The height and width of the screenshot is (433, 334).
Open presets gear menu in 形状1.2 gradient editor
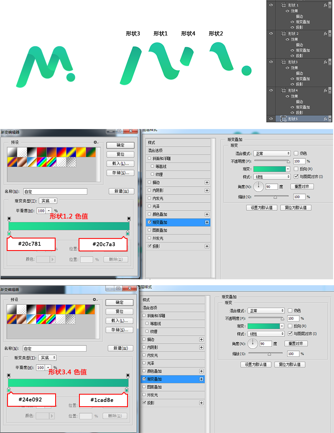(x=96, y=142)
